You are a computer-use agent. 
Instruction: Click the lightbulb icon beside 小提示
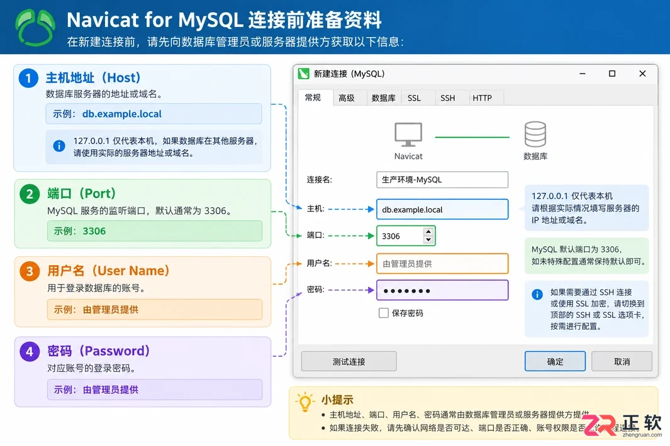coord(305,401)
